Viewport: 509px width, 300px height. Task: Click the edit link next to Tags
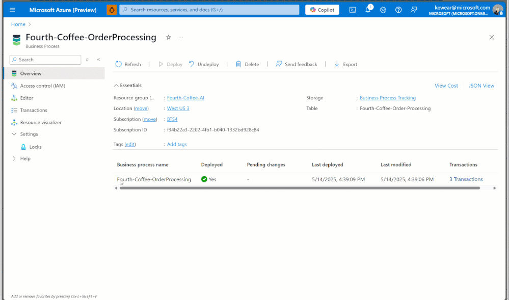(x=130, y=144)
